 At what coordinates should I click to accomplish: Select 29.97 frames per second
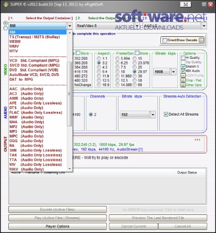[x=135, y=72]
